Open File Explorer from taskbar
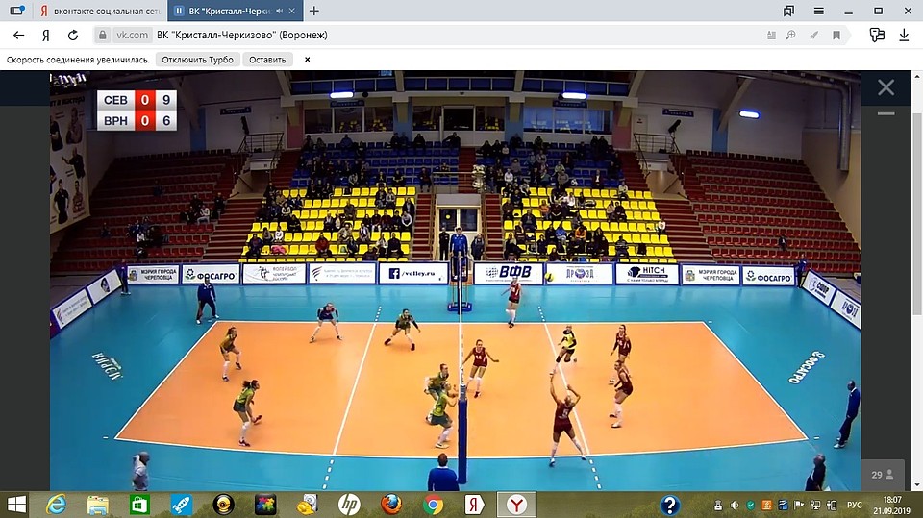 [98, 505]
